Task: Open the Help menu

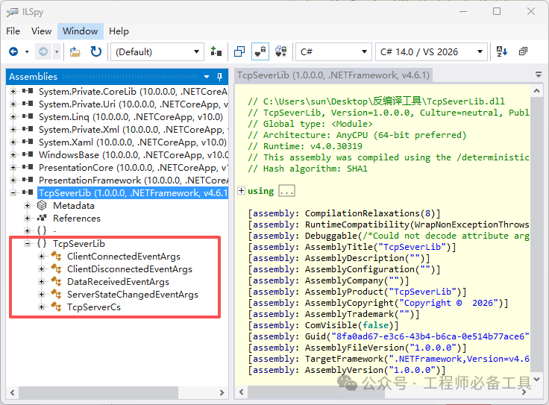Action: click(119, 31)
